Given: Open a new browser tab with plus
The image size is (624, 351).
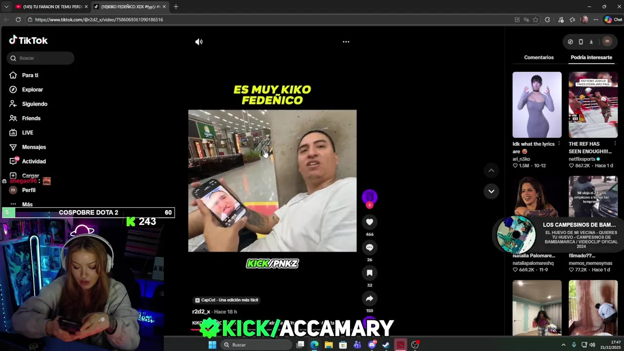Looking at the screenshot, I should [x=175, y=7].
